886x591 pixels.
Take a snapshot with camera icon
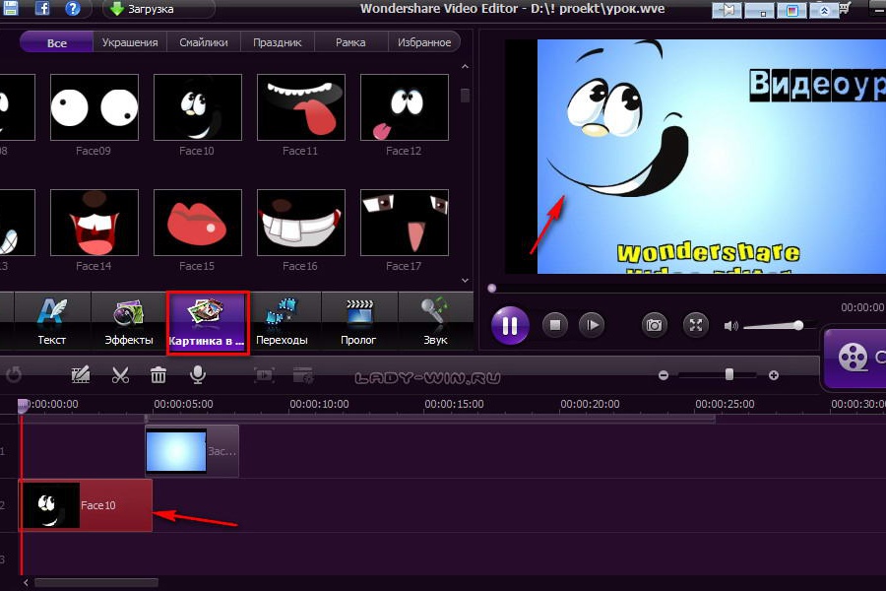point(655,325)
